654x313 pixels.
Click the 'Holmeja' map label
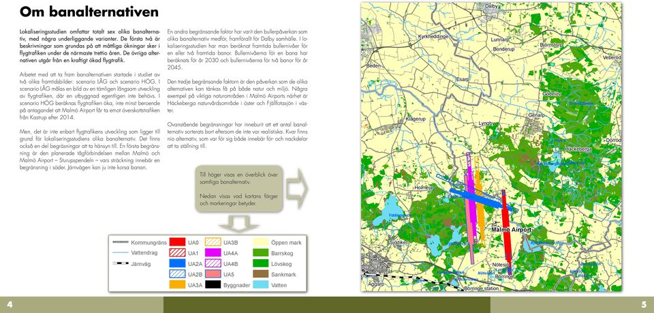pos(424,188)
